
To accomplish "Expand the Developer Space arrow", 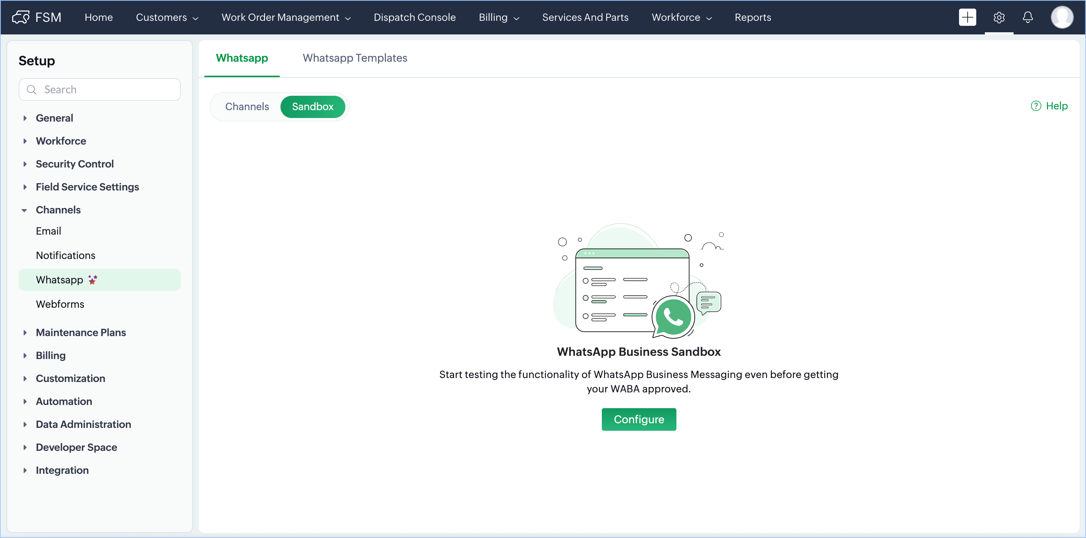I will click(25, 447).
